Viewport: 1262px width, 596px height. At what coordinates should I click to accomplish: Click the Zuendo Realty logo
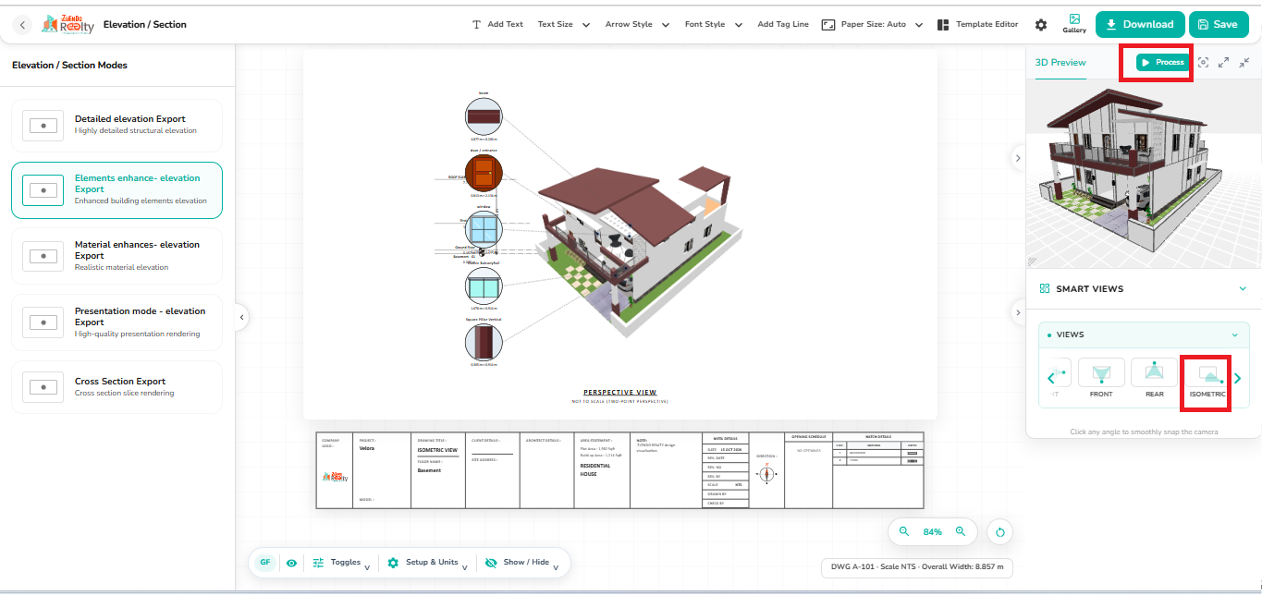click(x=67, y=24)
